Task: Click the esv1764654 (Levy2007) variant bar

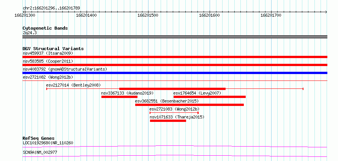Action: (210, 97)
